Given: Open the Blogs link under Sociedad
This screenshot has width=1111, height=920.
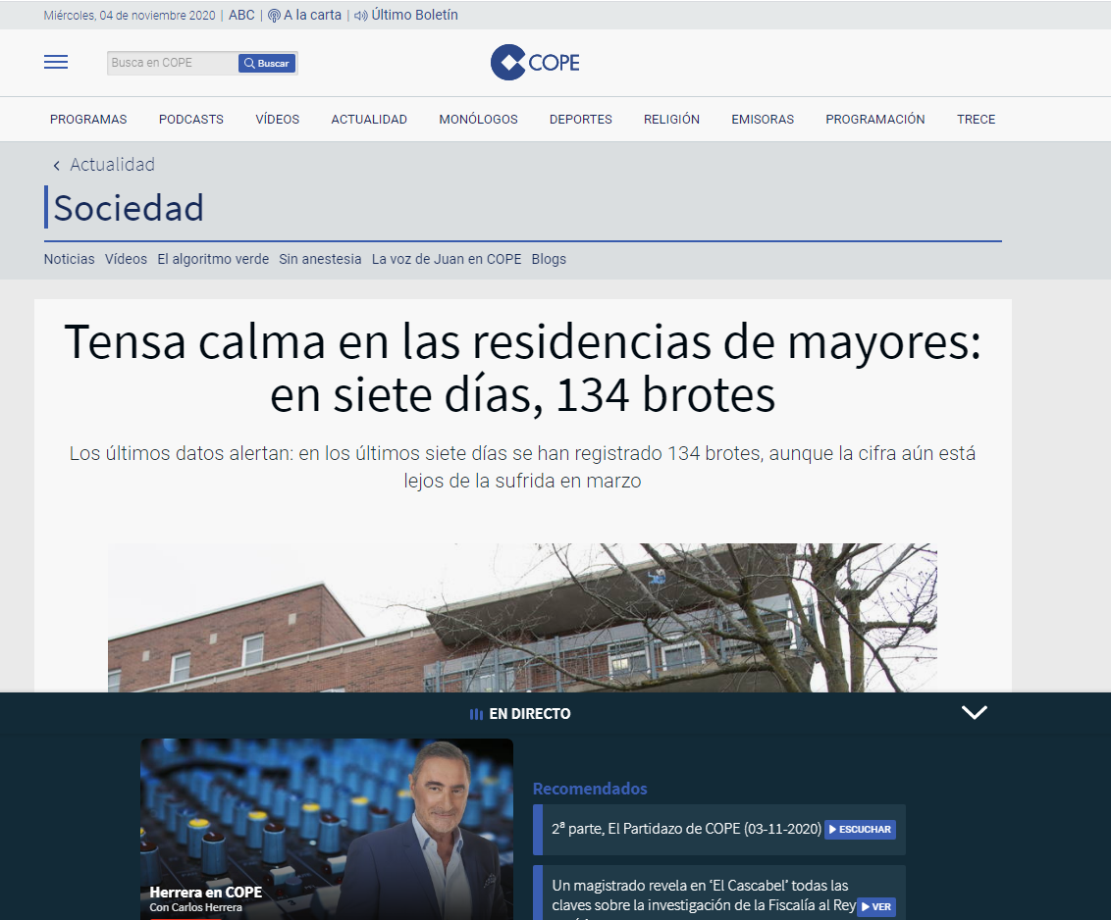Looking at the screenshot, I should (550, 259).
